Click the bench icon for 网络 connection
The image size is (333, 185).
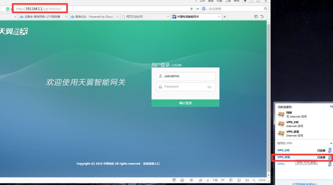281,115
